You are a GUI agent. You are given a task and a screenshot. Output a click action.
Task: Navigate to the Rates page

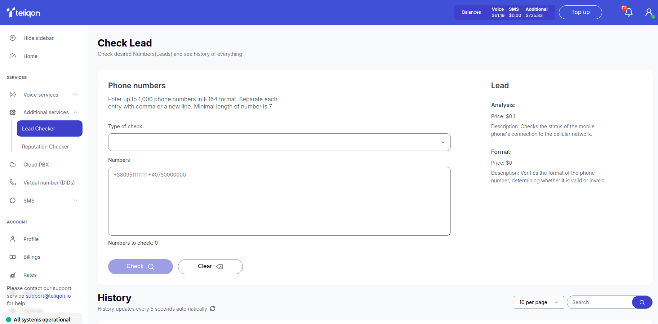pyautogui.click(x=30, y=275)
